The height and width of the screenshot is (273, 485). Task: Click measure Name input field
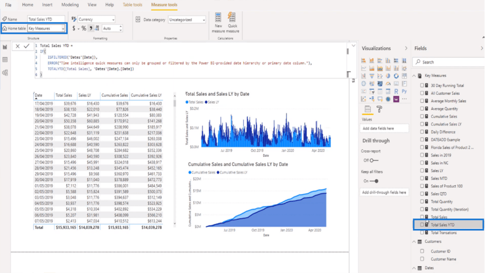46,19
